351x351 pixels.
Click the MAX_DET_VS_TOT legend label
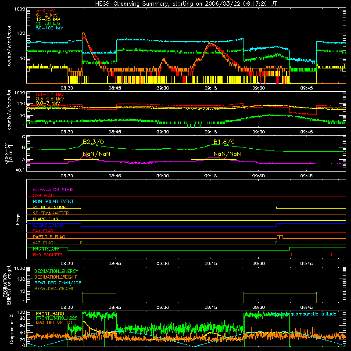(54, 322)
